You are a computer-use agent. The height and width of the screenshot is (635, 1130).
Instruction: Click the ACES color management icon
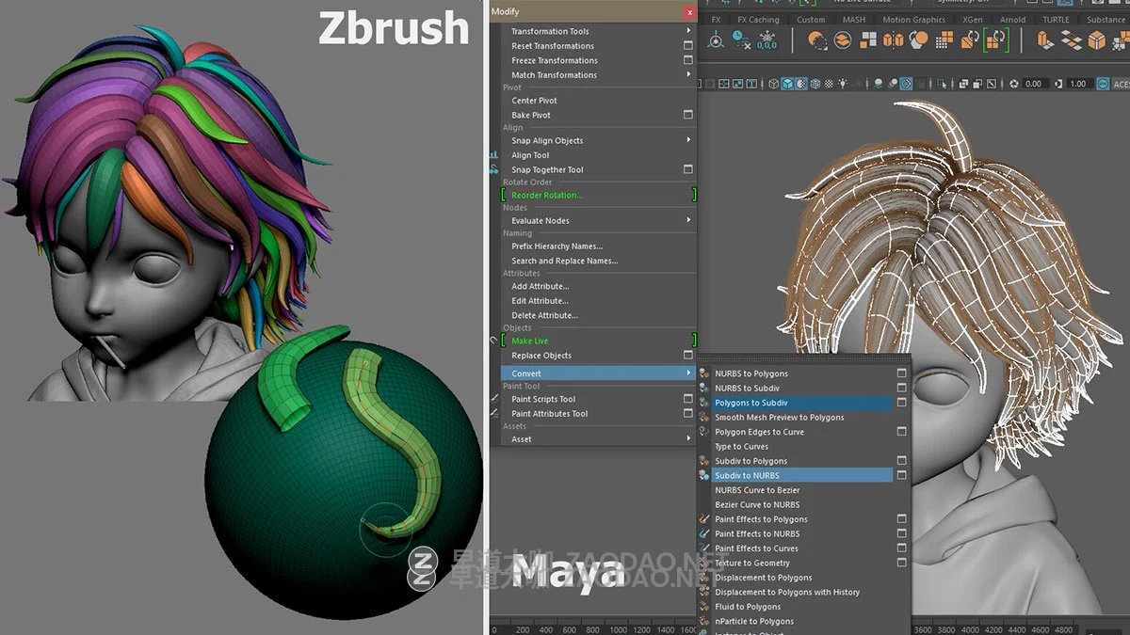pos(1103,83)
